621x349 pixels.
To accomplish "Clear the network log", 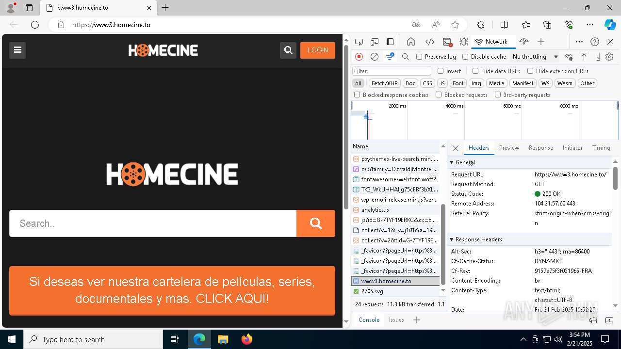I will tap(375, 57).
